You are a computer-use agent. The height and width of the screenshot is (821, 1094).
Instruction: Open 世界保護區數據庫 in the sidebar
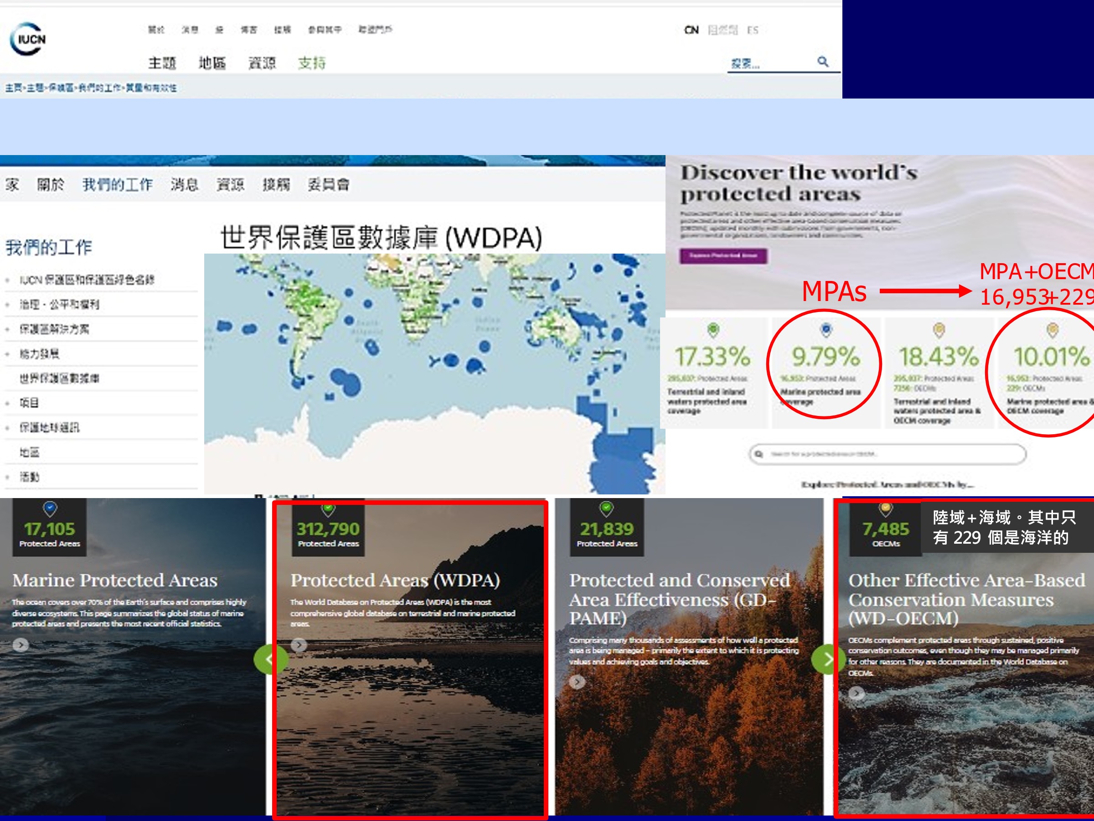(59, 379)
